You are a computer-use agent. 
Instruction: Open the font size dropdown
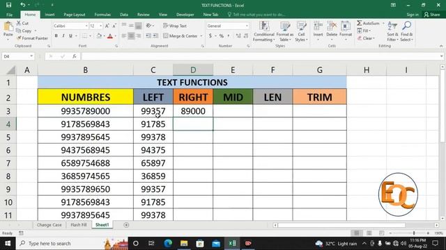click(100, 26)
